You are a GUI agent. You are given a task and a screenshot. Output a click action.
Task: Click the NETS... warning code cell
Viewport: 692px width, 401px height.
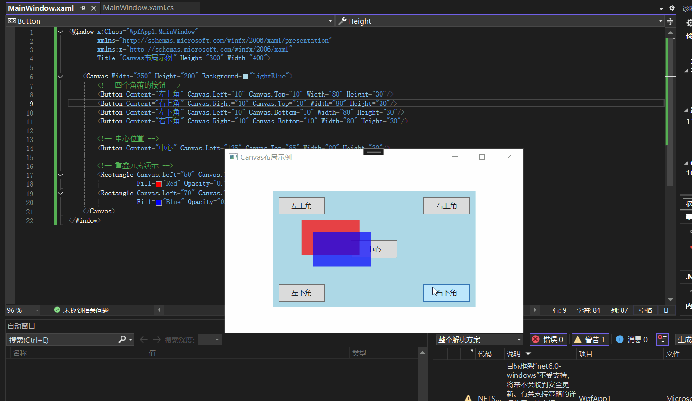(489, 398)
